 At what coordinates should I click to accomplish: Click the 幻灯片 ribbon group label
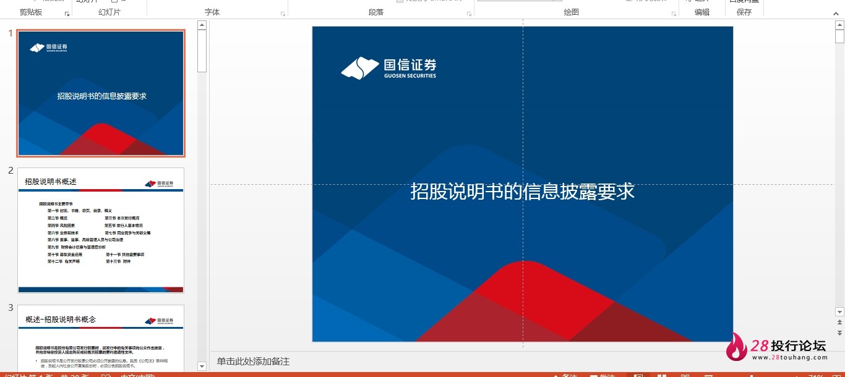109,12
